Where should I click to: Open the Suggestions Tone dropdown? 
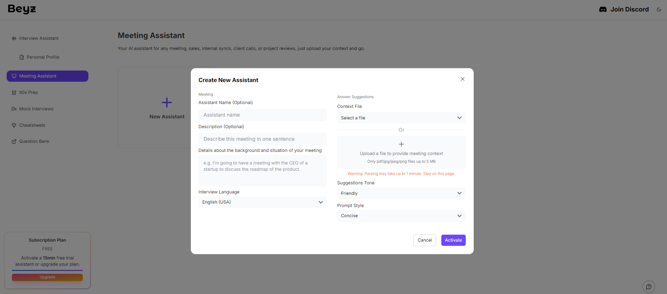(401, 193)
